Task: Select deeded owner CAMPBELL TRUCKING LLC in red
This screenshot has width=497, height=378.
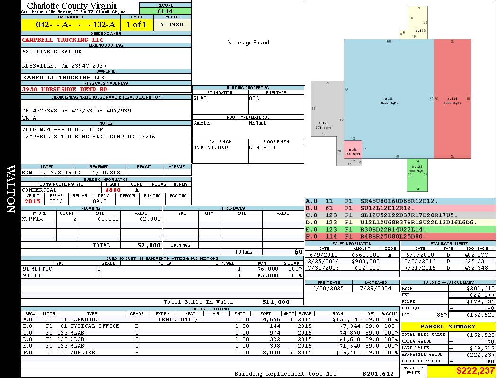Action: (63, 40)
